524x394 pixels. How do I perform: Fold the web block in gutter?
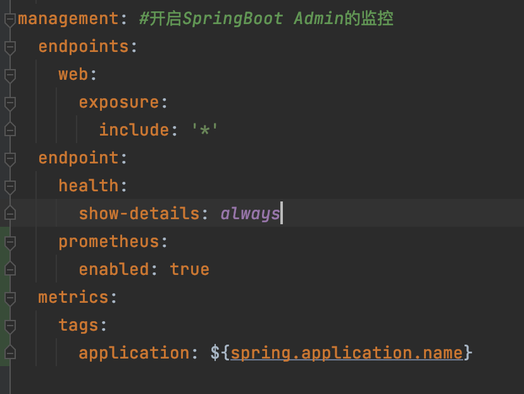click(10, 75)
